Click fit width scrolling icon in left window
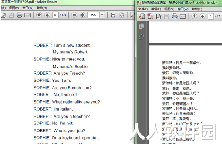 point(113,15)
